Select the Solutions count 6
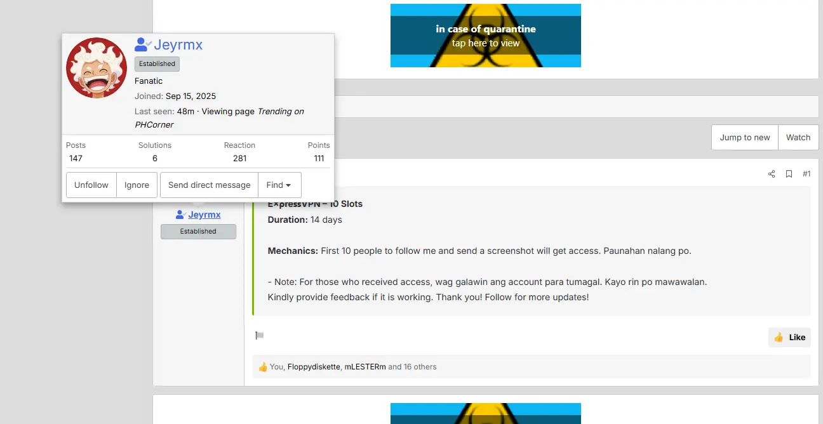Viewport: 823px width, 424px height. (x=155, y=158)
